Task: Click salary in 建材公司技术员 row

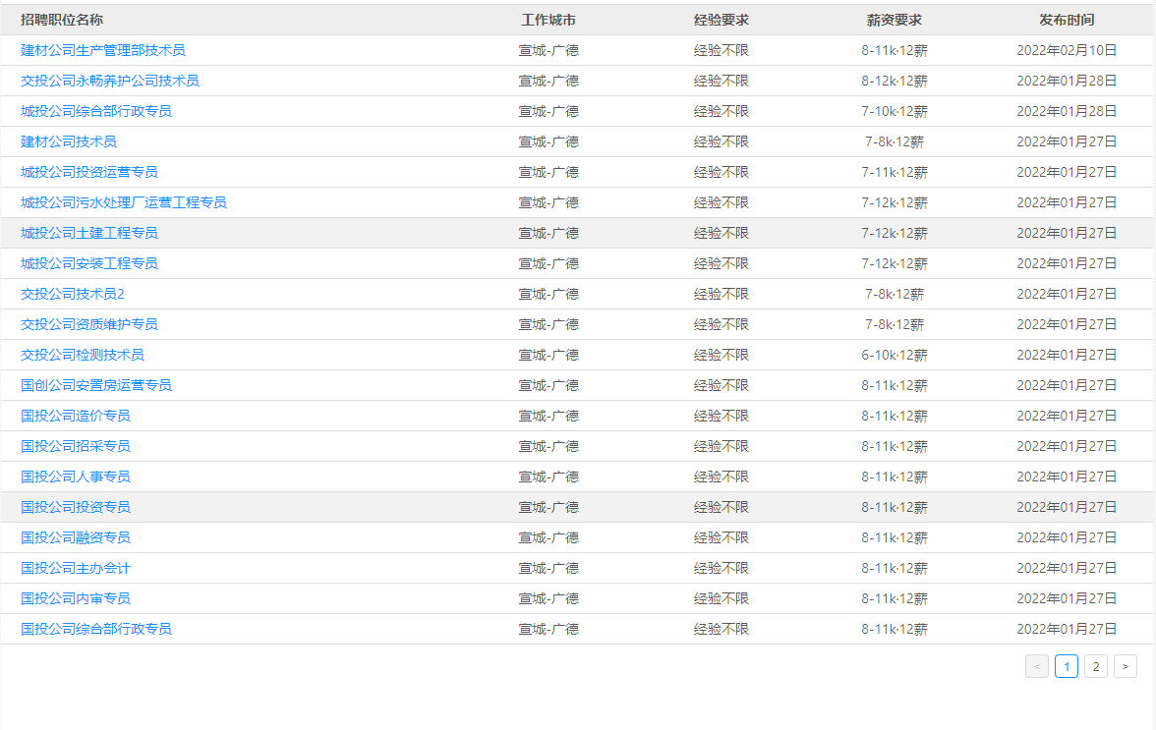Action: [x=895, y=141]
